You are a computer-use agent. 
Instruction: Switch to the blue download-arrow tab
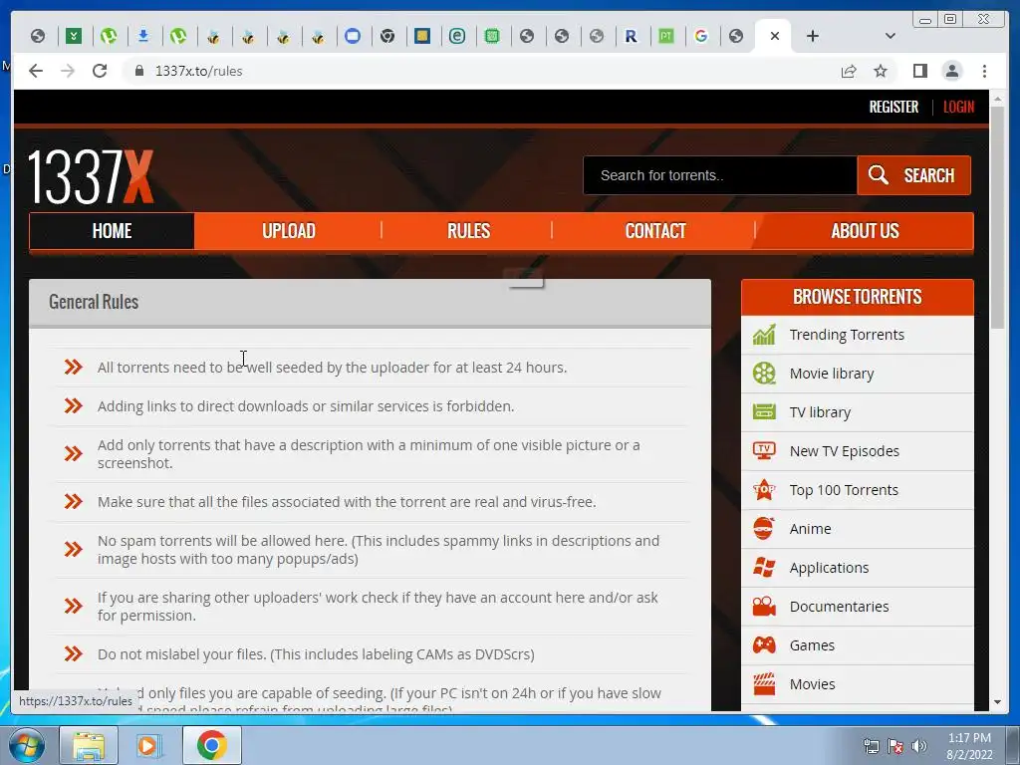click(143, 36)
